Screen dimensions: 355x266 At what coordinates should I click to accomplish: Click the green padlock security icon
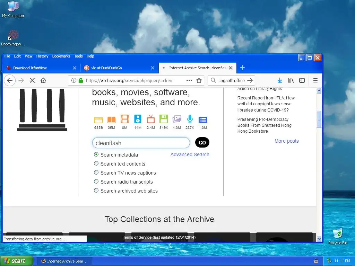tap(80, 80)
